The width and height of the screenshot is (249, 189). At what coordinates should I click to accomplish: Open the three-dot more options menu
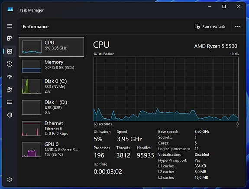(238, 26)
